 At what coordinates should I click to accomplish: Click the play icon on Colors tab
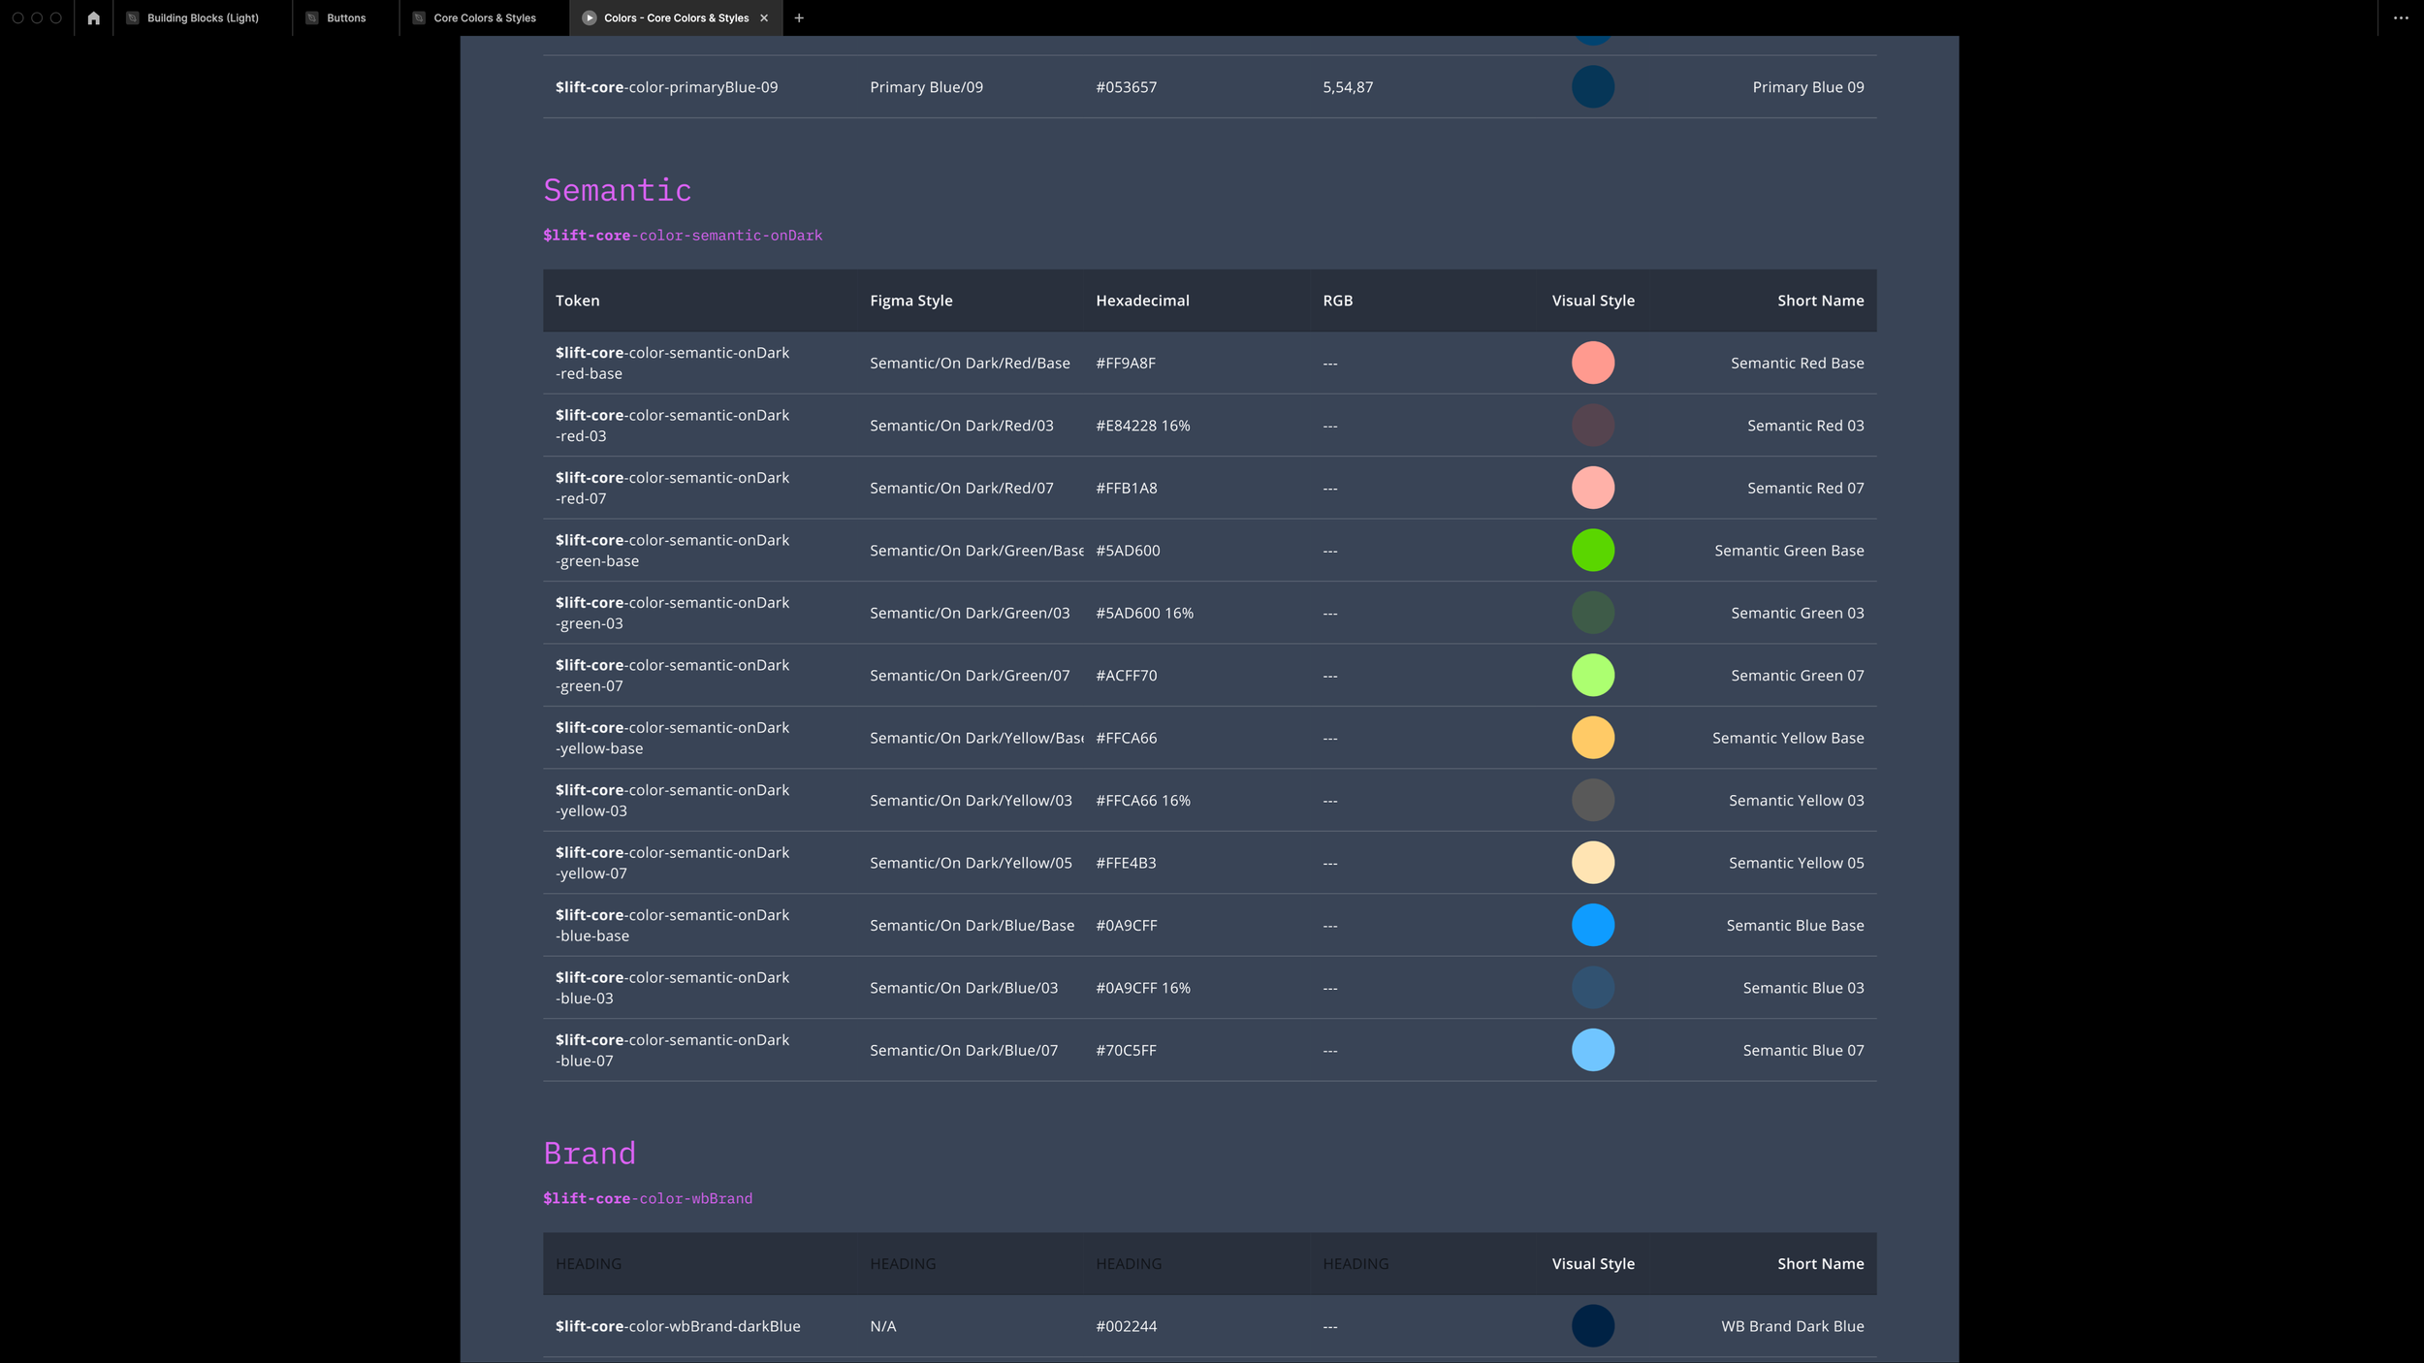point(589,17)
